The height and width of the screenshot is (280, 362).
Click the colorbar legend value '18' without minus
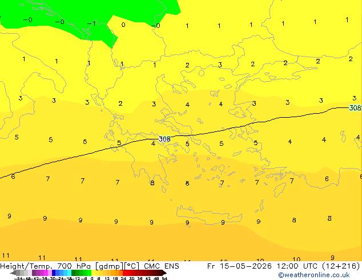click(115, 278)
